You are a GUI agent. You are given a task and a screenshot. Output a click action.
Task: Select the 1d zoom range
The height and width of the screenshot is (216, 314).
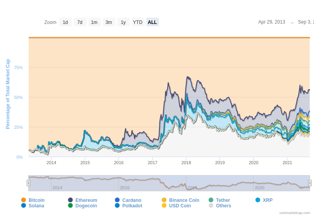[x=65, y=22]
